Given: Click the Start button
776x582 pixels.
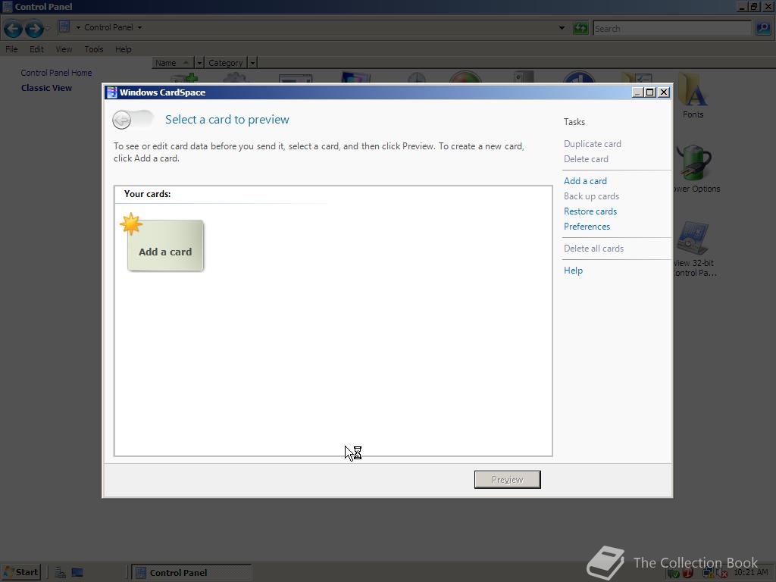Looking at the screenshot, I should 20,573.
